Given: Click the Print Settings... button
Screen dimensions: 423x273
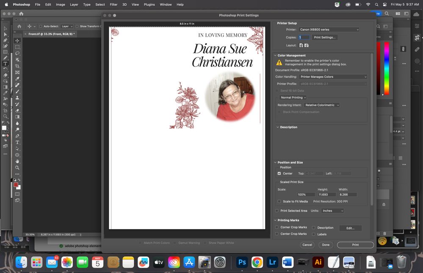Looking at the screenshot, I should (x=325, y=37).
